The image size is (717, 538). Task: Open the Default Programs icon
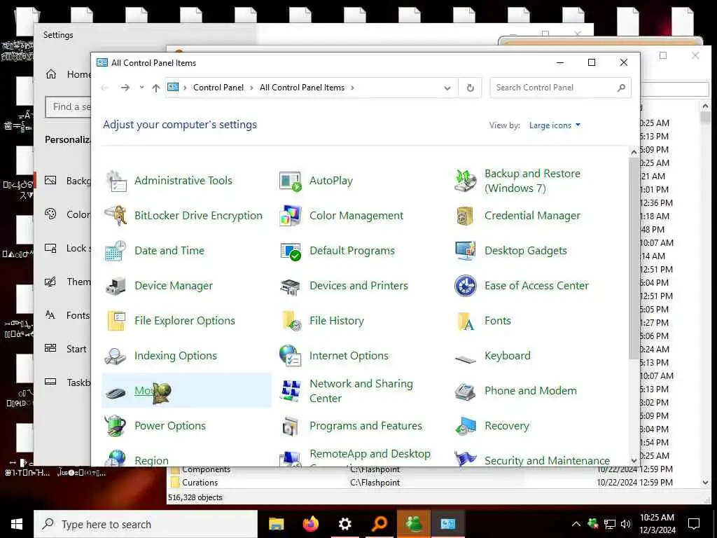291,251
